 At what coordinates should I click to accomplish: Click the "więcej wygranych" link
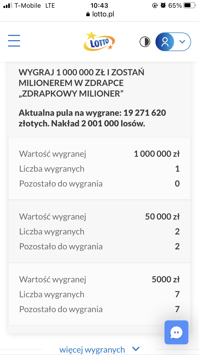coord(92,349)
